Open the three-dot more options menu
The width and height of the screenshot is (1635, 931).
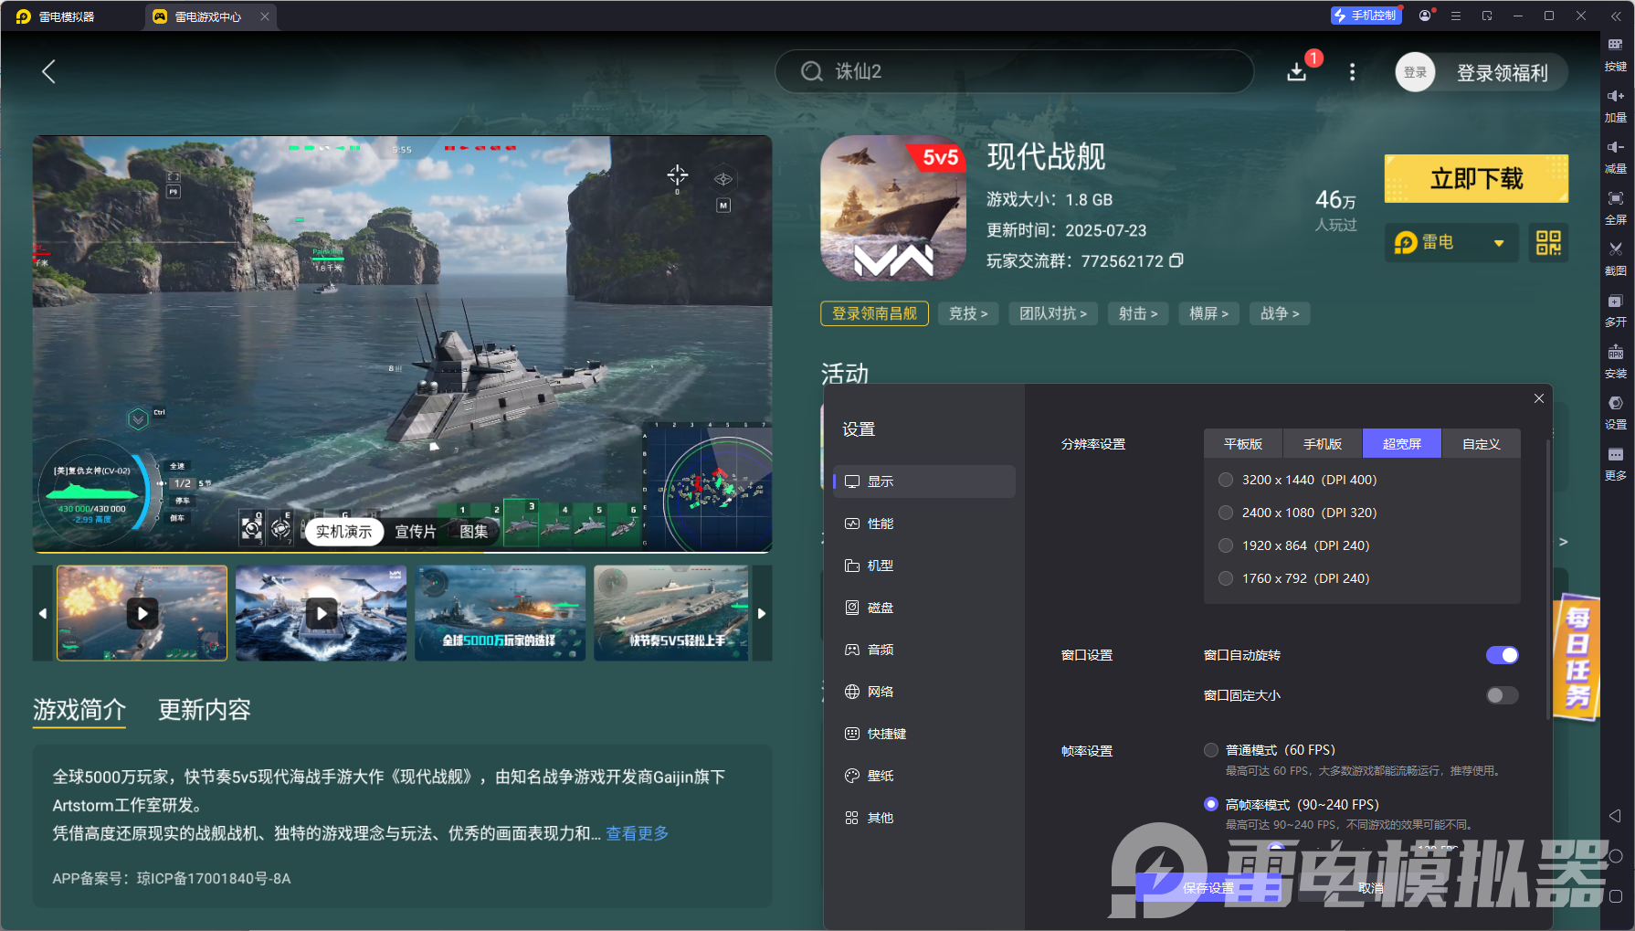click(x=1352, y=71)
